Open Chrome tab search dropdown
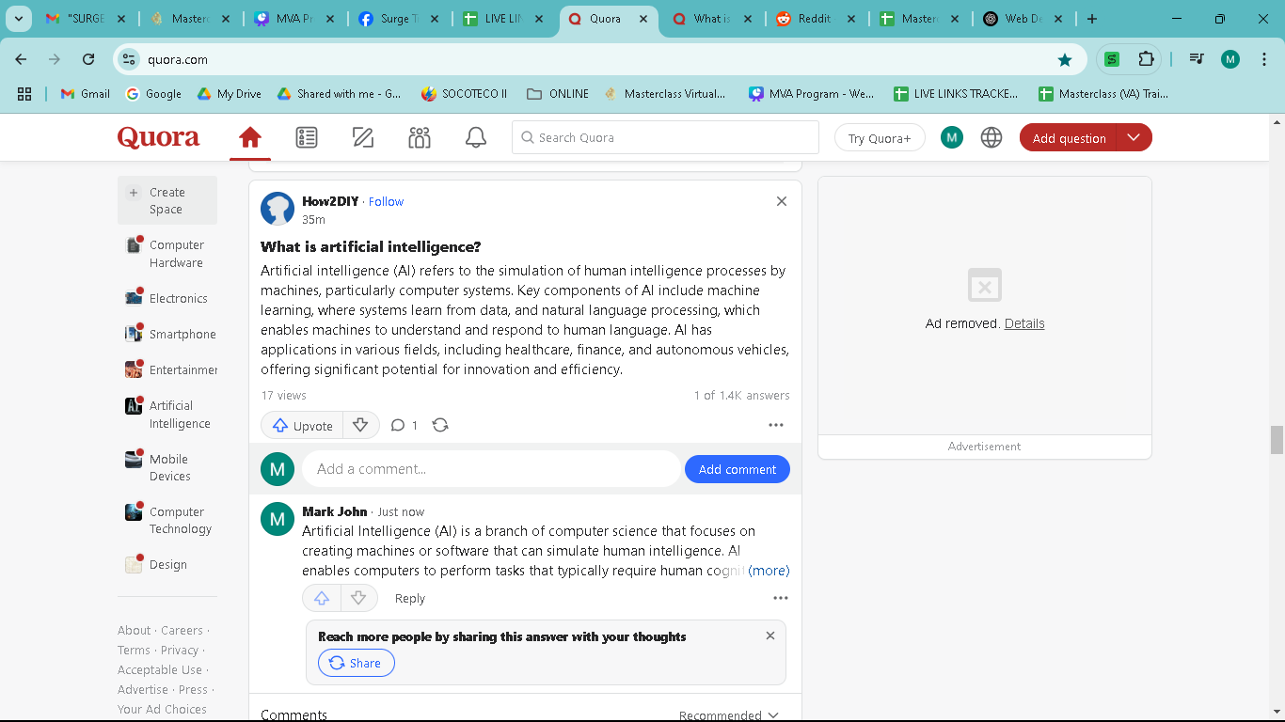This screenshot has height=722, width=1285. [x=19, y=19]
